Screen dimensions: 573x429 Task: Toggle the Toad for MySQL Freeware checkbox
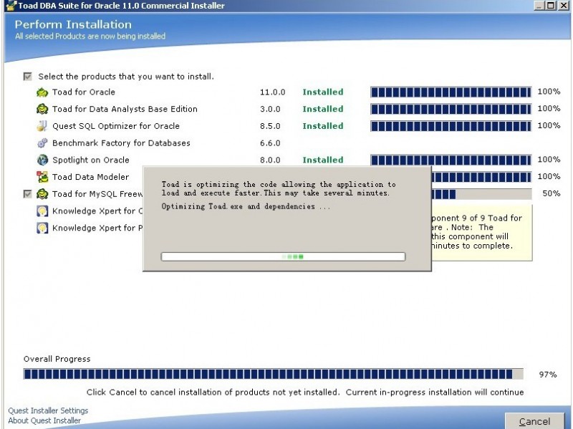(27, 193)
